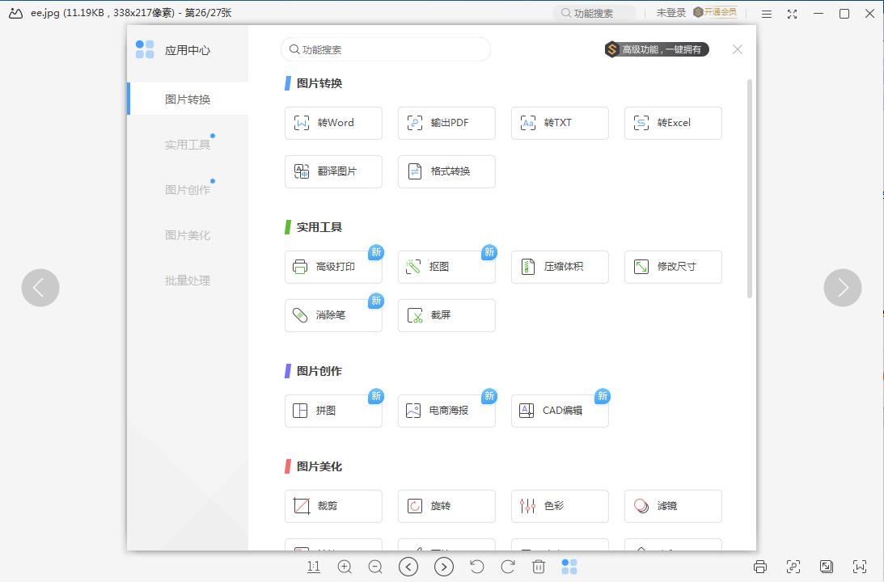The image size is (884, 582).
Task: Show next image with large right arrow
Action: pyautogui.click(x=843, y=287)
